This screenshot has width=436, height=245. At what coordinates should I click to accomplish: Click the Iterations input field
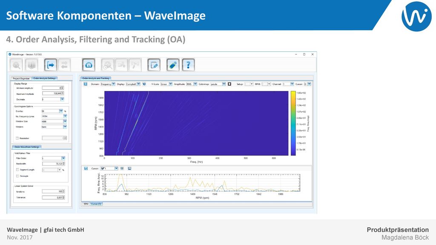coord(53,191)
